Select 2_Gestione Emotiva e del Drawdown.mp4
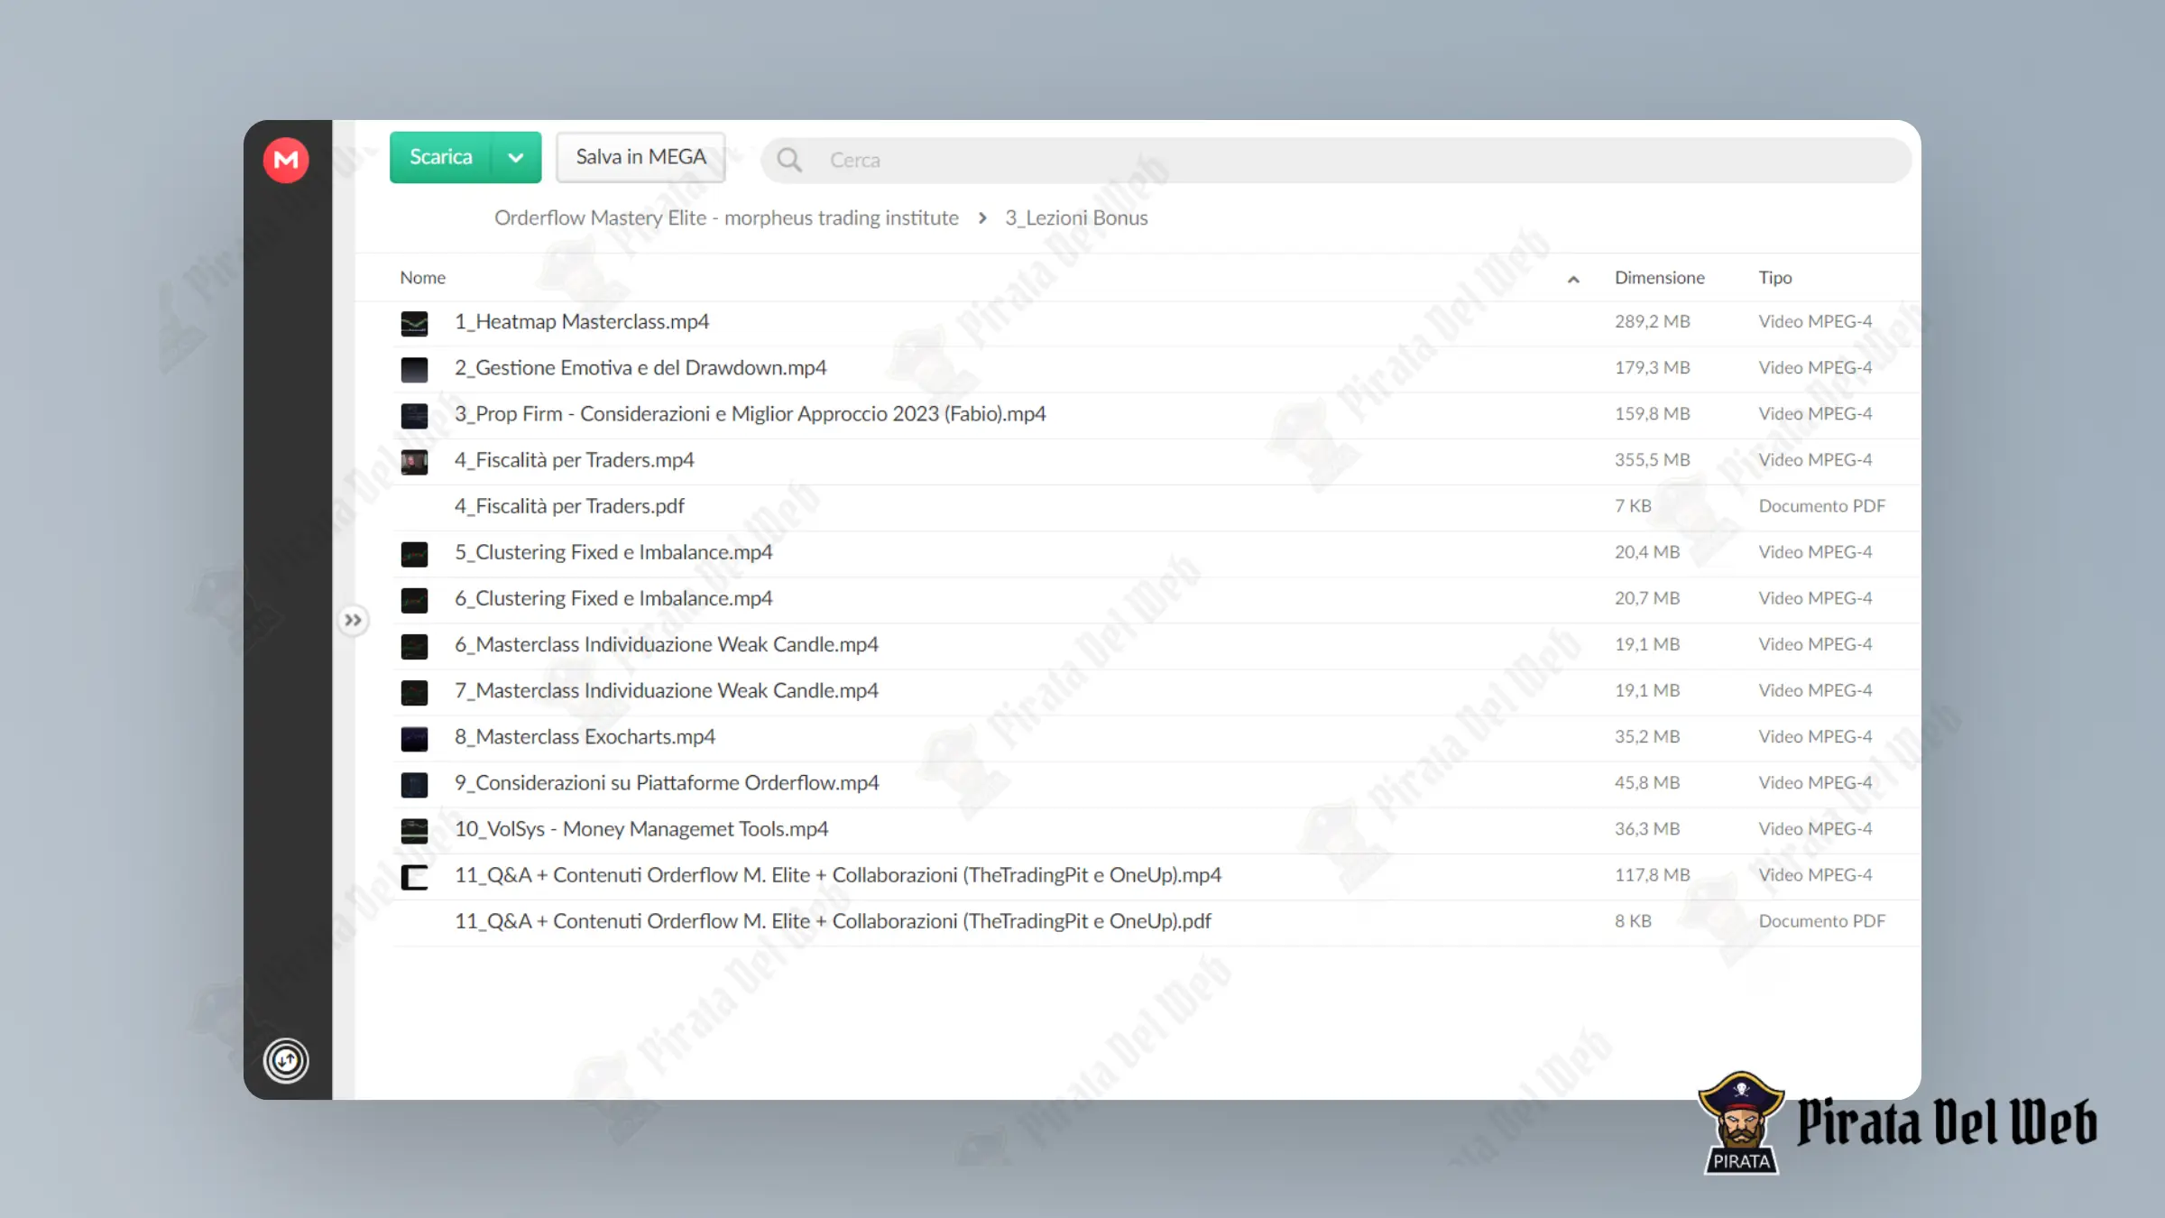2165x1218 pixels. point(640,368)
